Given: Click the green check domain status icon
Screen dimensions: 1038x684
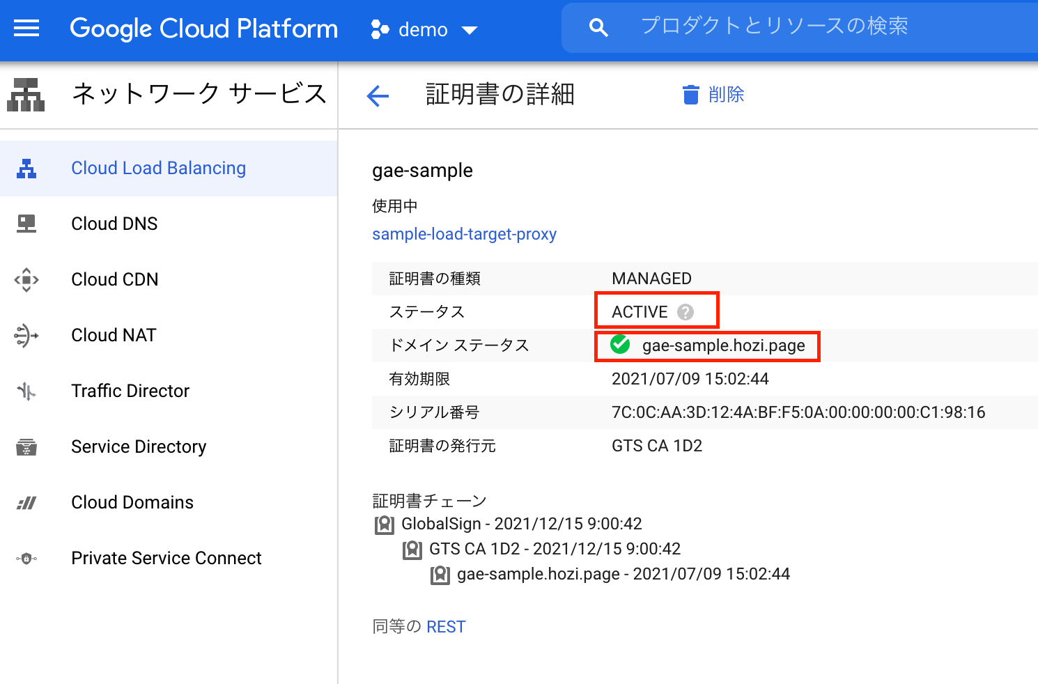Looking at the screenshot, I should tap(620, 344).
